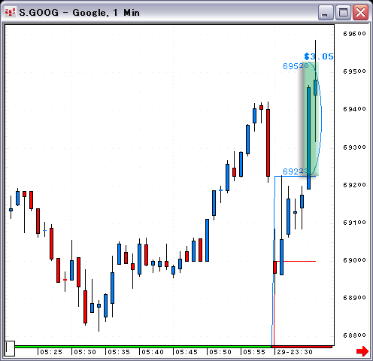This screenshot has height=361, width=373.
Task: Click the 29-23:30 time axis label
Action: (295, 352)
